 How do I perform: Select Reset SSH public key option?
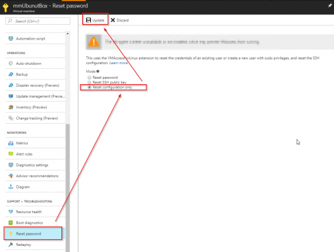90,82
